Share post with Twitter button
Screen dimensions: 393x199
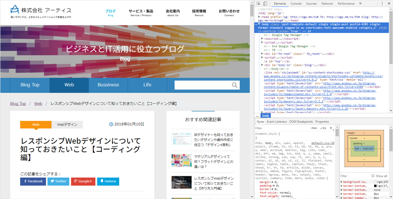click(58, 181)
